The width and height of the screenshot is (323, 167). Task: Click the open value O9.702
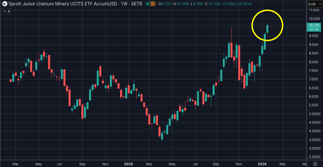click(165, 4)
